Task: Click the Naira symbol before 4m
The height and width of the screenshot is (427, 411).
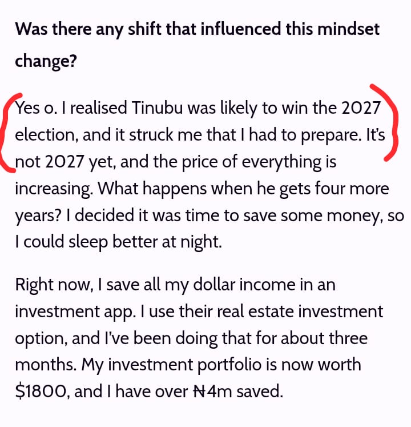Action: pyautogui.click(x=200, y=392)
